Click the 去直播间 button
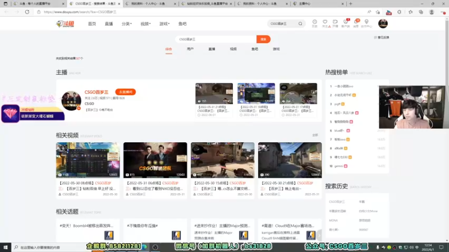449x252 pixels. pyautogui.click(x=125, y=92)
